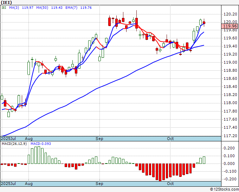Click the tall green candle at start of August
The height and width of the screenshot is (192, 239).
pos(28,68)
